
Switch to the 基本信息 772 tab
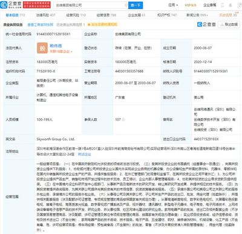pyautogui.click(x=15, y=15)
